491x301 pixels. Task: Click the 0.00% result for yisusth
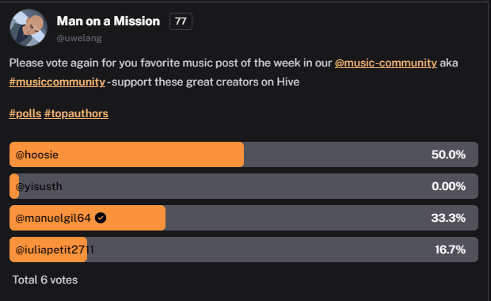tap(448, 186)
